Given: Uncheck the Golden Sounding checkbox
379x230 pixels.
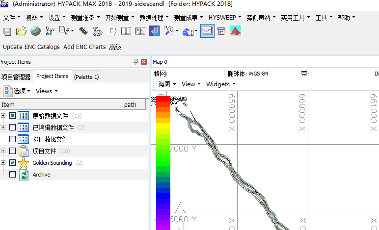Looking at the screenshot, I should [13, 163].
